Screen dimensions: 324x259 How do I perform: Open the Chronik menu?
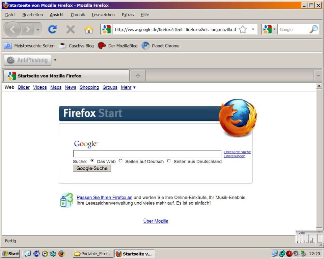pos(78,15)
